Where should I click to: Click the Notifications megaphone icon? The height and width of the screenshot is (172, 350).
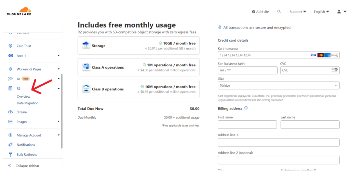tap(10, 145)
